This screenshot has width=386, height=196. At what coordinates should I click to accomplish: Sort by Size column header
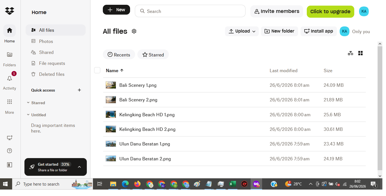click(x=328, y=70)
